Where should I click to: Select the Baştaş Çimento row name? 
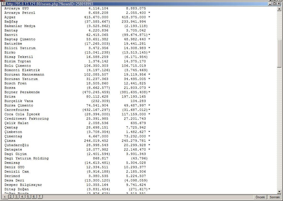(x=20, y=39)
